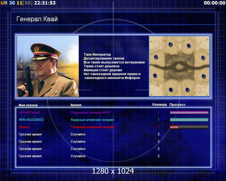
Task: Click WIN-AG3206EE's cyan loading progress bar
Action: (x=189, y=120)
